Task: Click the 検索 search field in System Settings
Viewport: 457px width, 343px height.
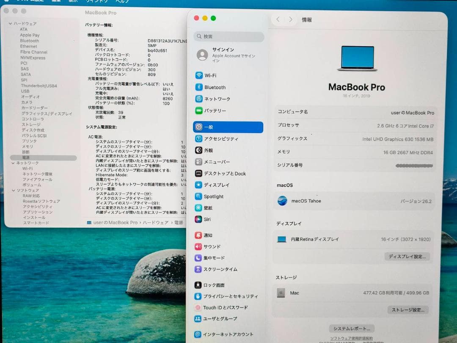Action: [228, 37]
